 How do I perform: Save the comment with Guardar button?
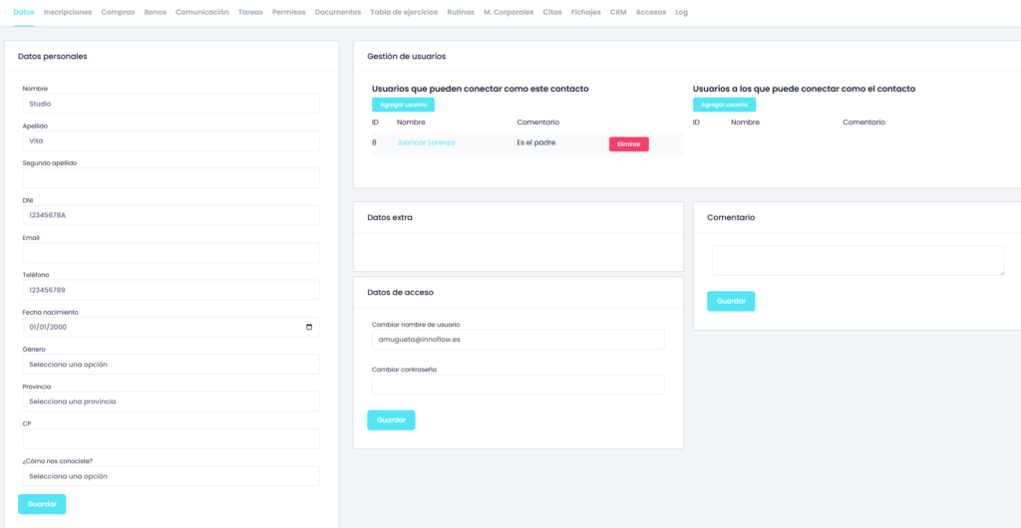(731, 301)
